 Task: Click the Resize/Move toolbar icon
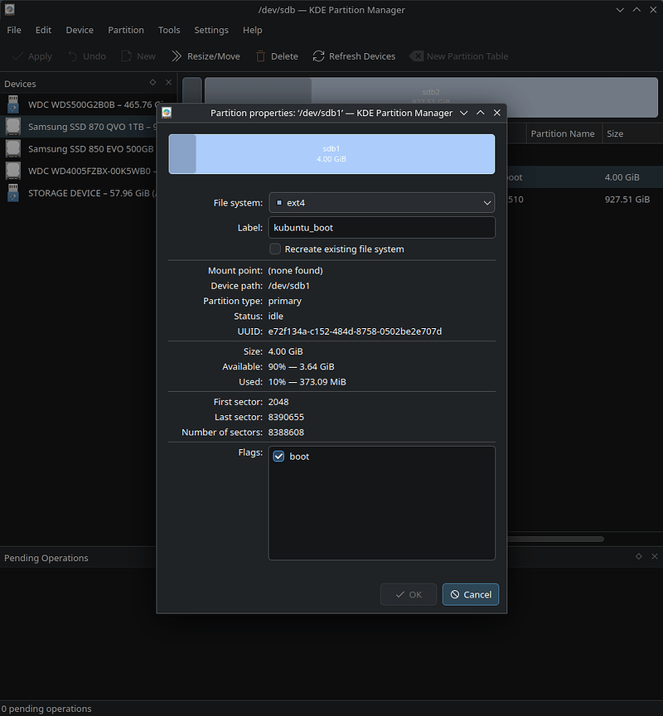177,56
